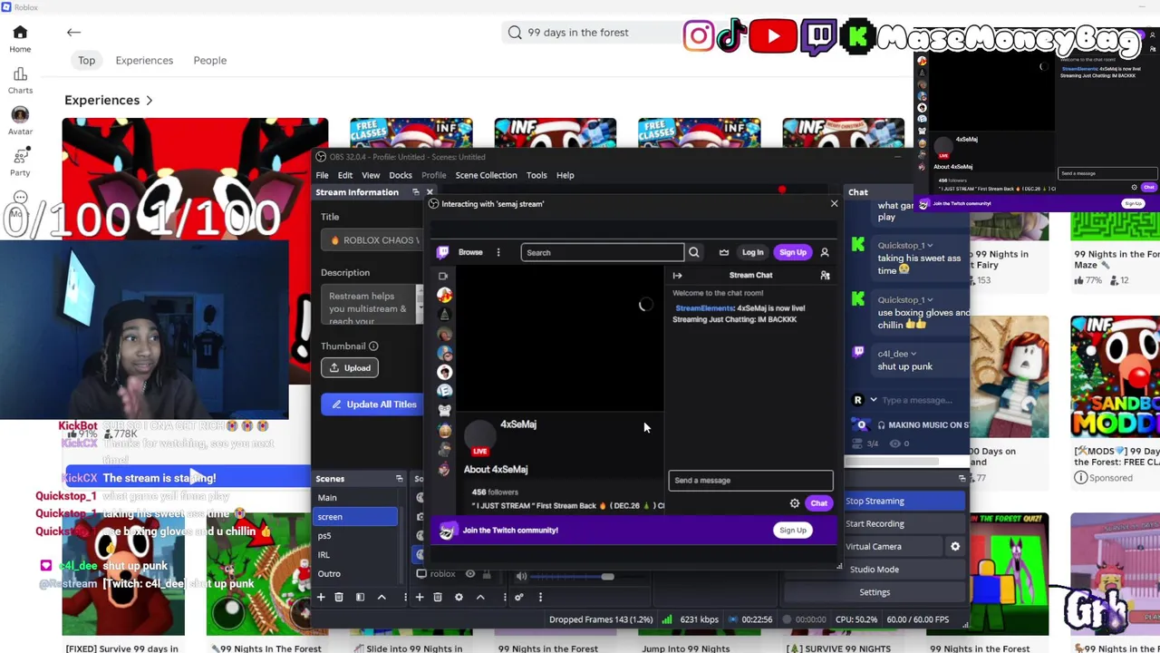The width and height of the screenshot is (1160, 653).
Task: Open OBS Scene Collection menu
Action: [x=486, y=175]
